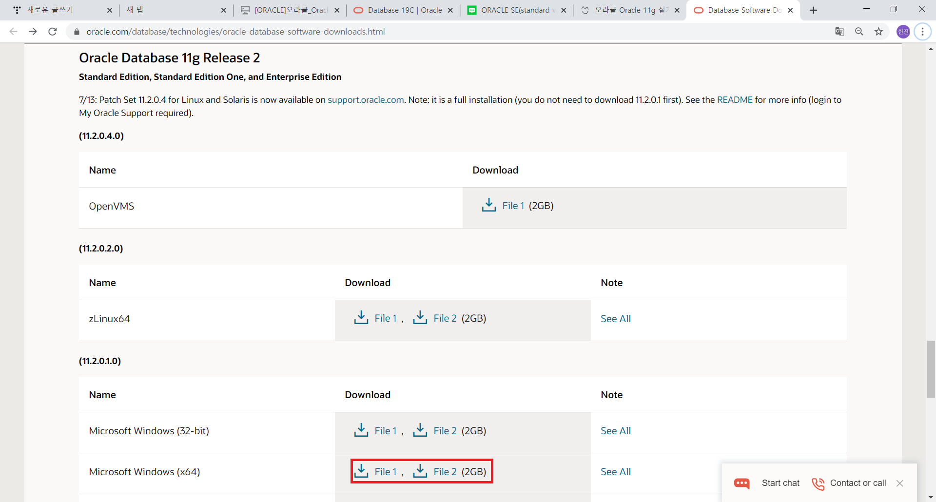
Task: Click the Microsoft Windows (x64) row name
Action: point(144,472)
